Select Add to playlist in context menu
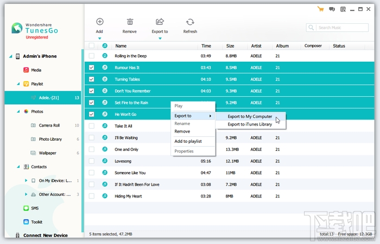380x244 pixels. point(188,141)
